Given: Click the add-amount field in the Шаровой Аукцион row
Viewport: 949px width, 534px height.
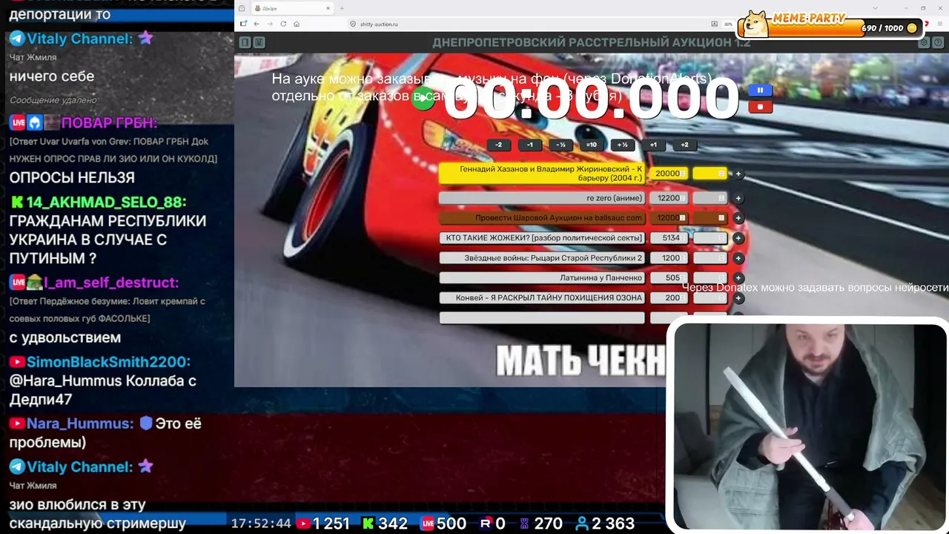Looking at the screenshot, I should coord(710,218).
